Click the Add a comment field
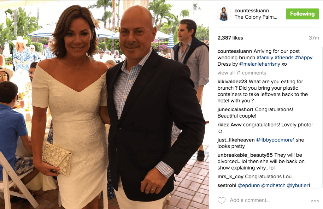The height and width of the screenshot is (209, 323). tap(249, 200)
